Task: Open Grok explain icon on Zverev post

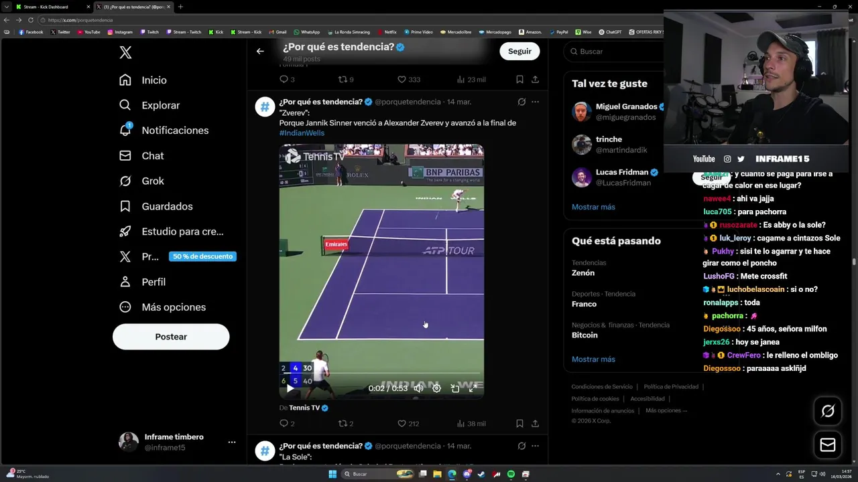Action: click(x=522, y=102)
